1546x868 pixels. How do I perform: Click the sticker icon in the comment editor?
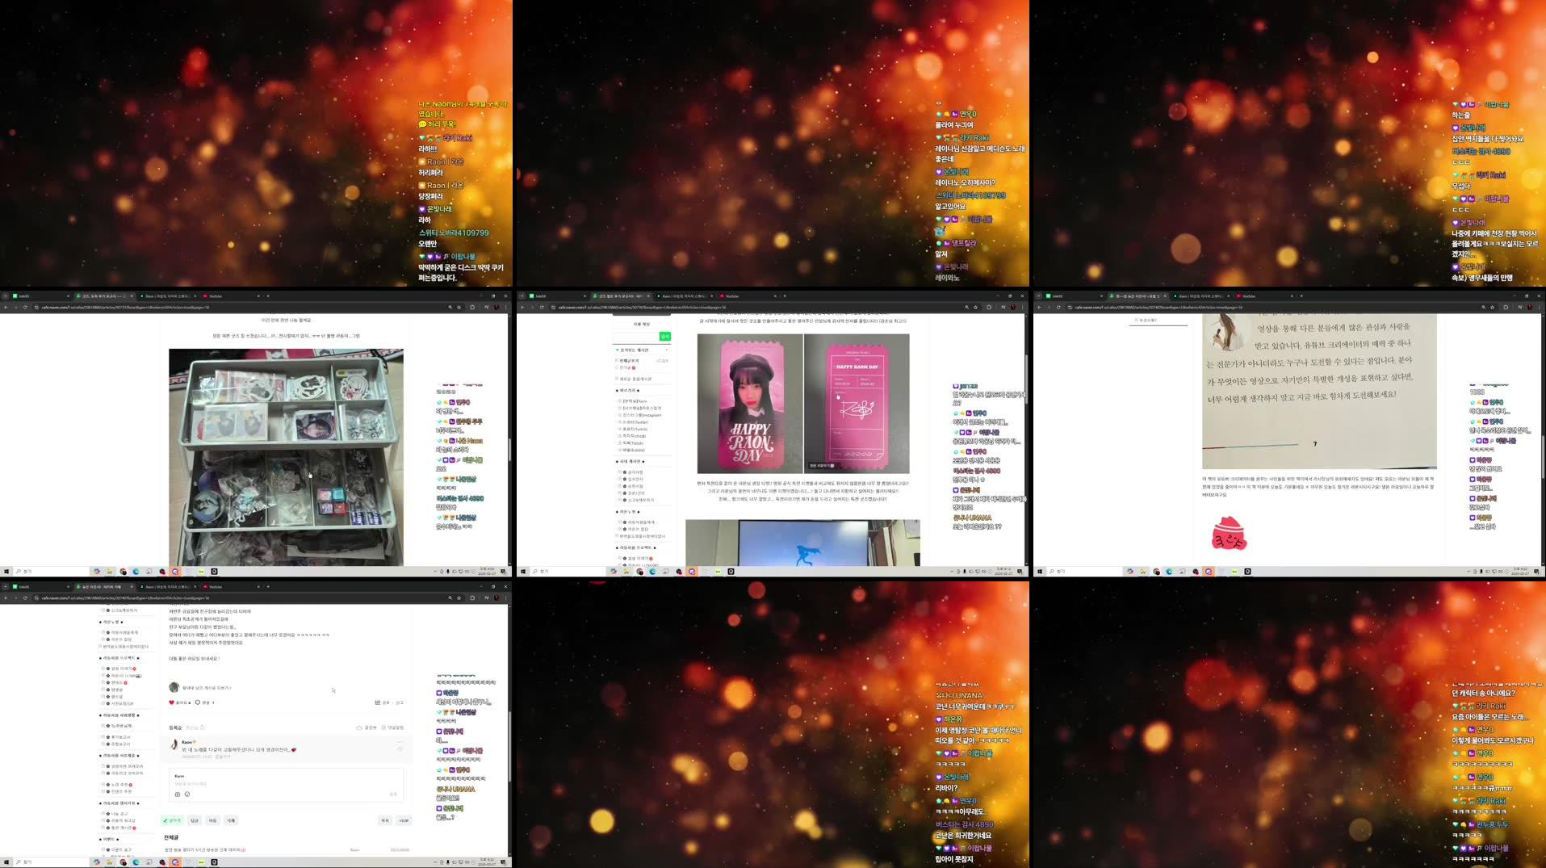pos(187,795)
